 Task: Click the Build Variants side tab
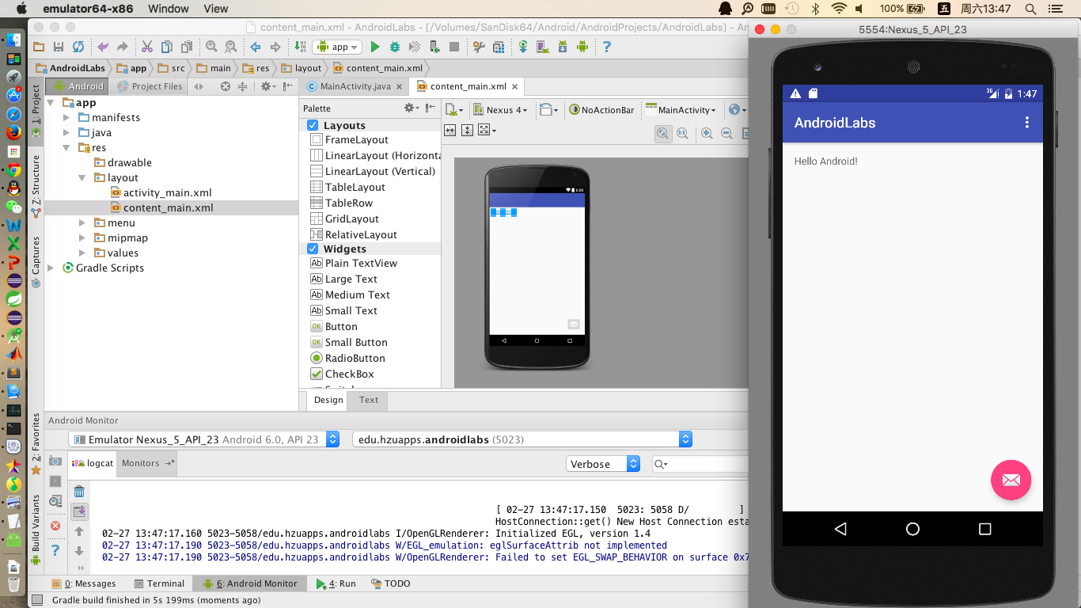36,529
